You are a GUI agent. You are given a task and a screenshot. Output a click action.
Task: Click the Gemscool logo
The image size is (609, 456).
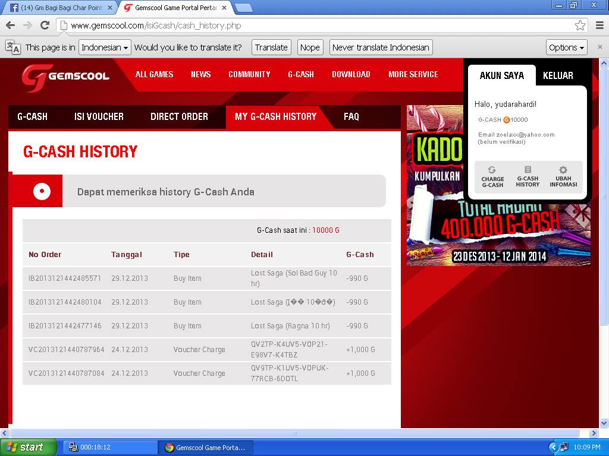65,77
